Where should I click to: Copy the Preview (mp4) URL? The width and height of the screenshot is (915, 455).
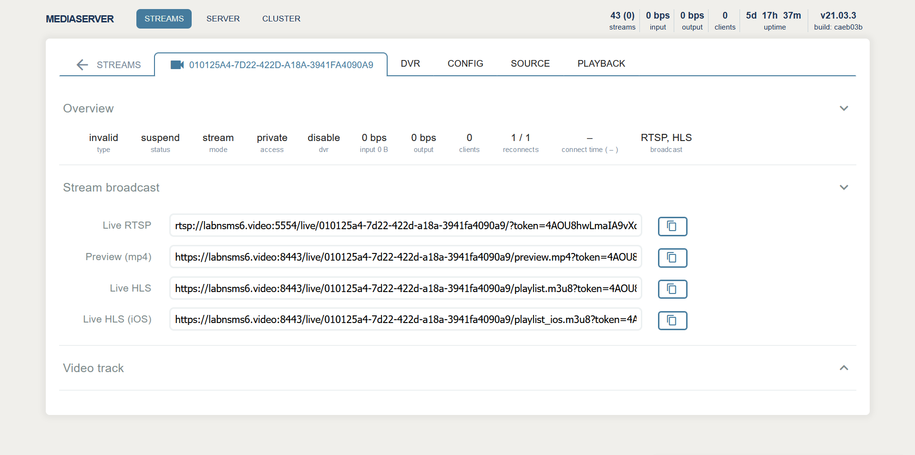[672, 258]
